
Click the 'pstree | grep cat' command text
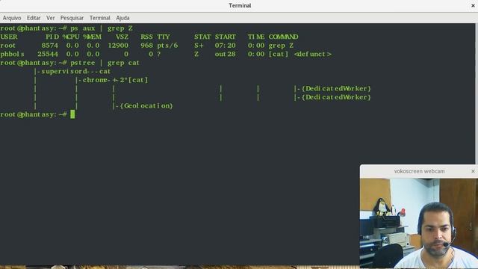[x=105, y=63]
